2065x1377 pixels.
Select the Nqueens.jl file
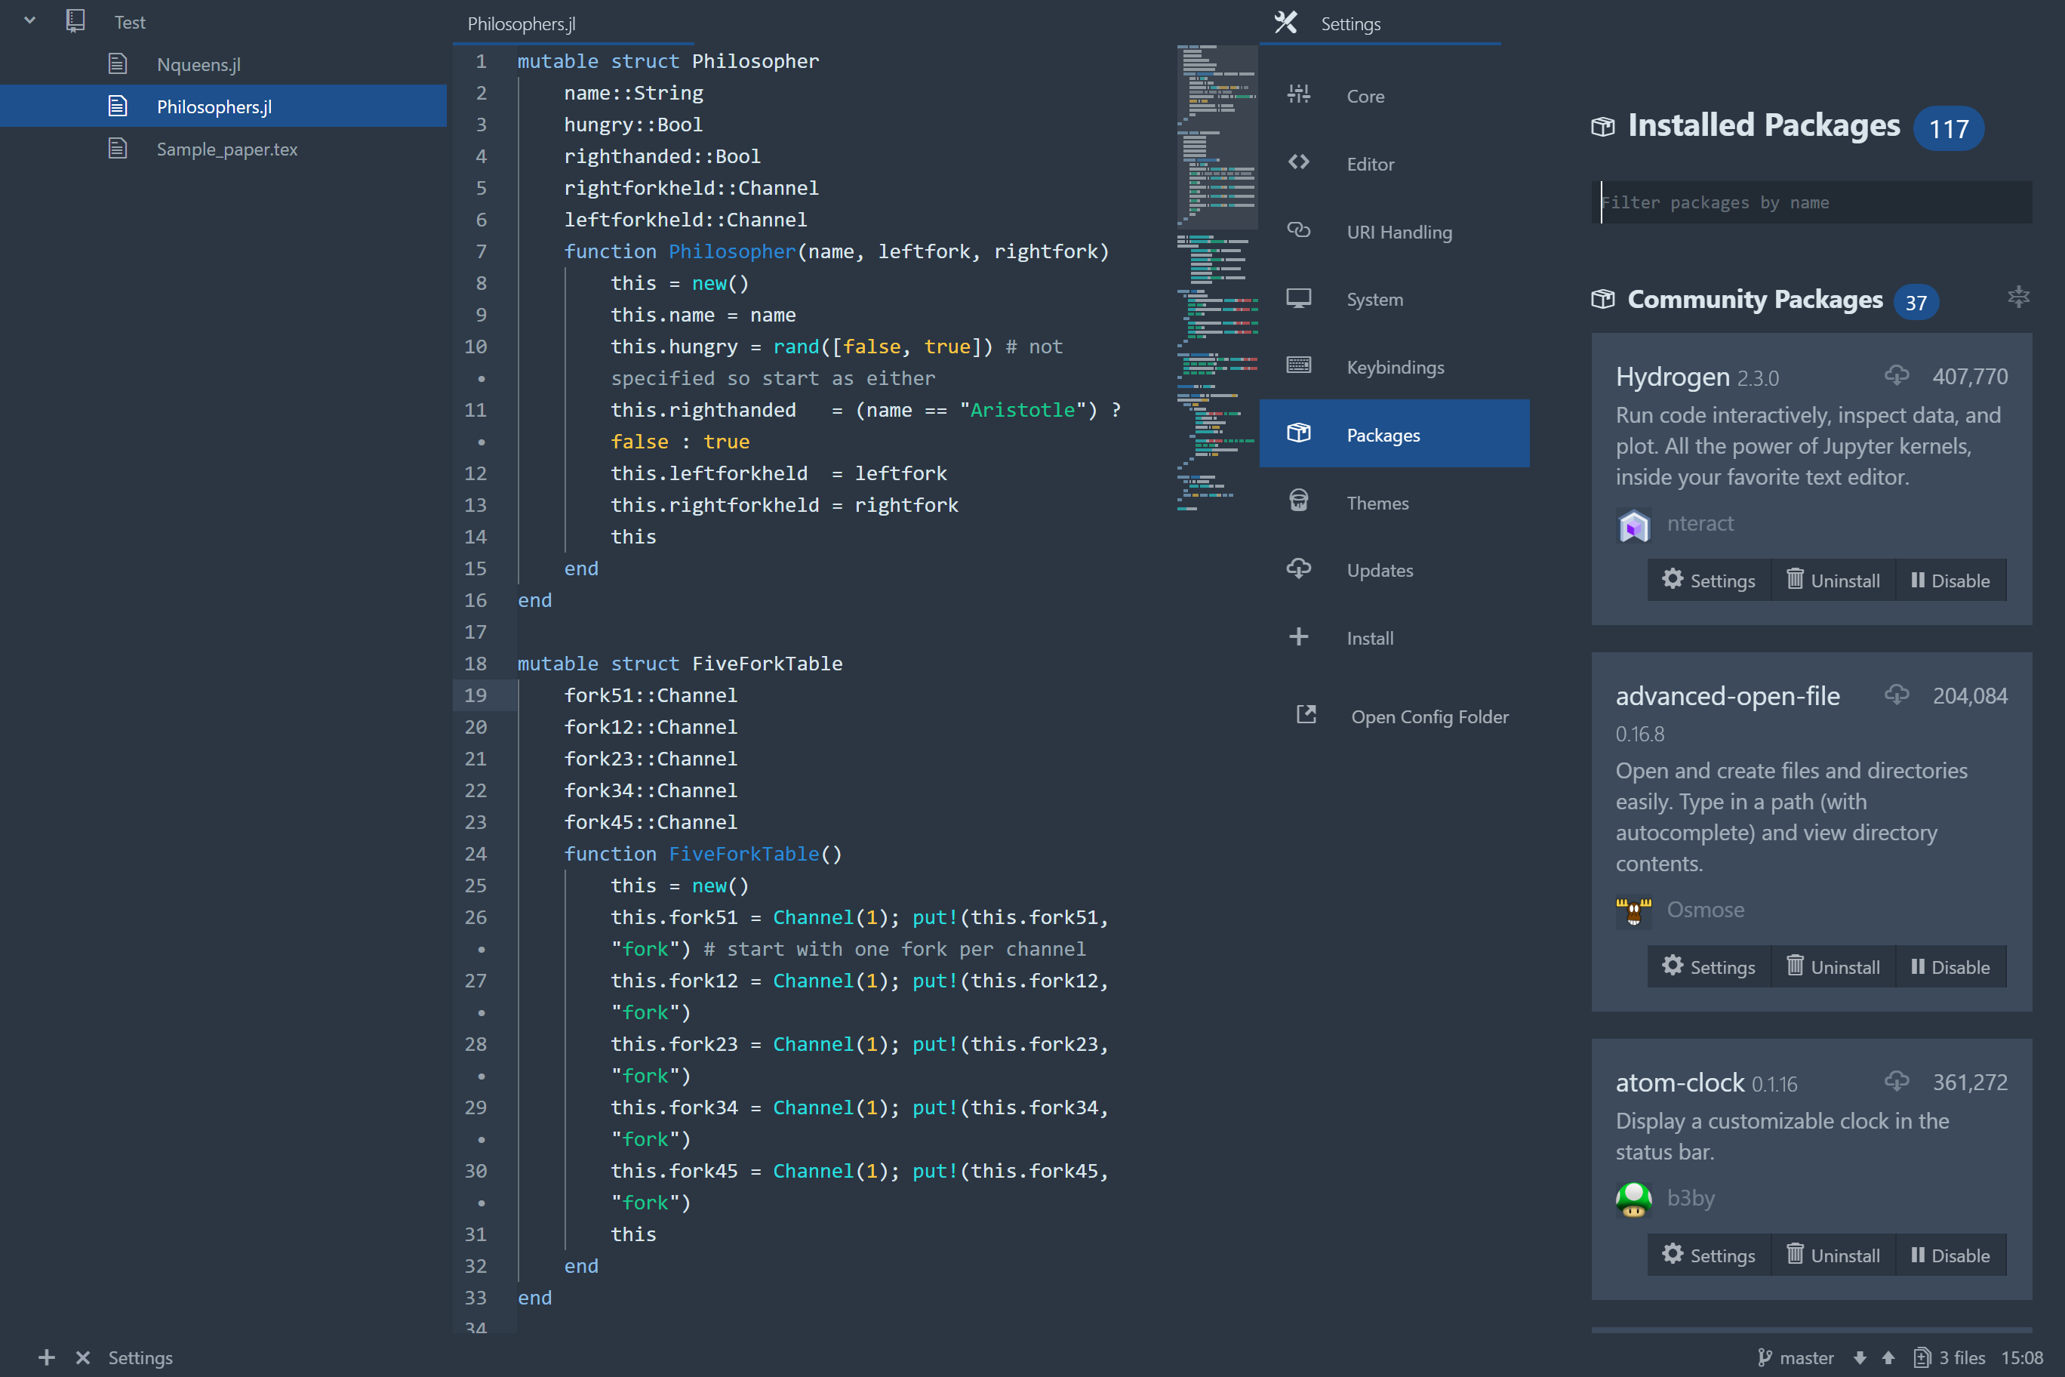tap(195, 63)
